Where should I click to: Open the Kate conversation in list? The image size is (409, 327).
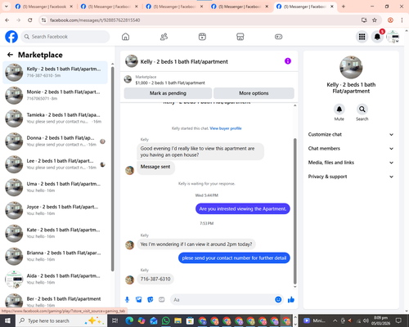tap(55, 233)
